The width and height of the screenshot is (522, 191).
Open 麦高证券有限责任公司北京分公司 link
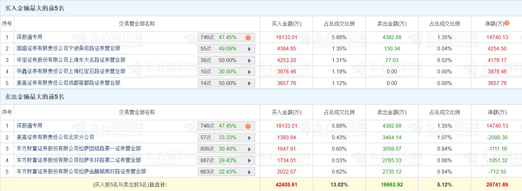point(56,137)
